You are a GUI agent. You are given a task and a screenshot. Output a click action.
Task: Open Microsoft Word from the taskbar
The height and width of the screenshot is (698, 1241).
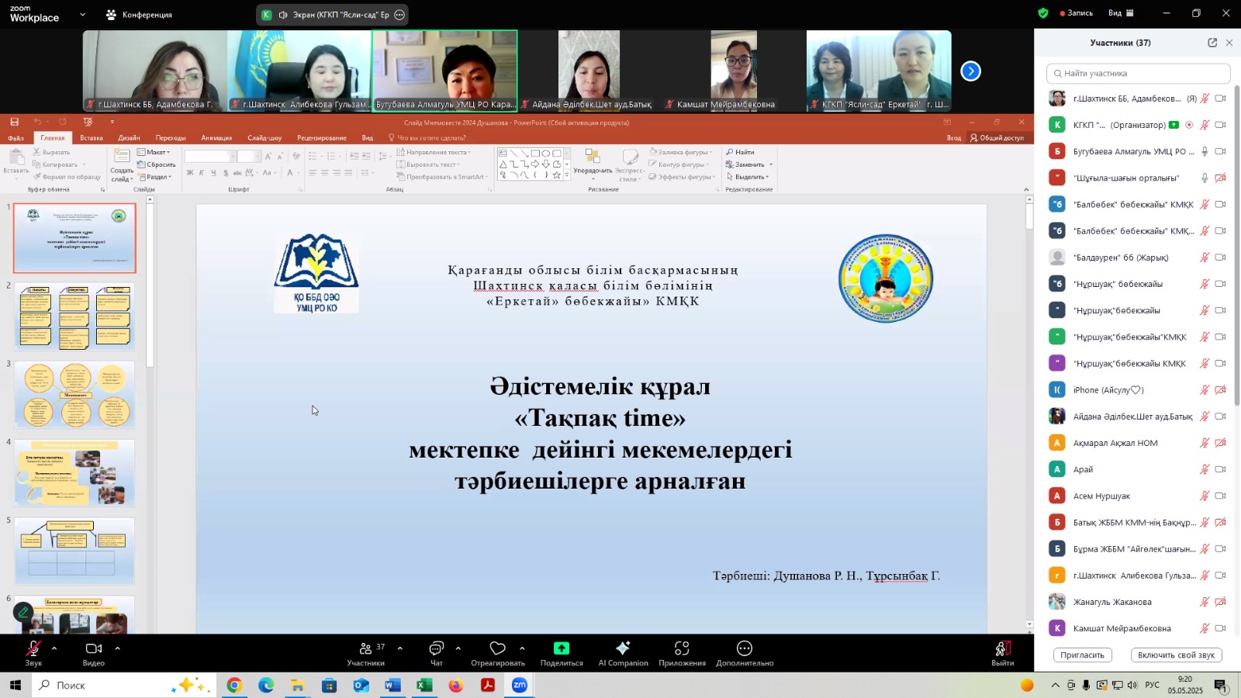(x=392, y=685)
